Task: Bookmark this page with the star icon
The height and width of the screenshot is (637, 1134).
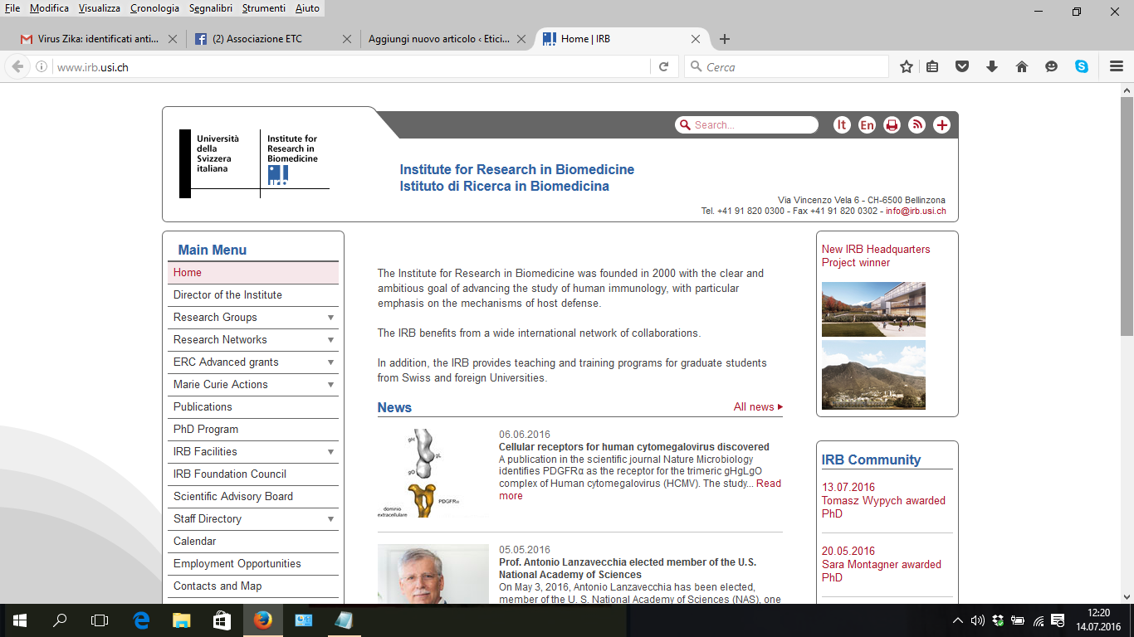Action: [x=907, y=67]
